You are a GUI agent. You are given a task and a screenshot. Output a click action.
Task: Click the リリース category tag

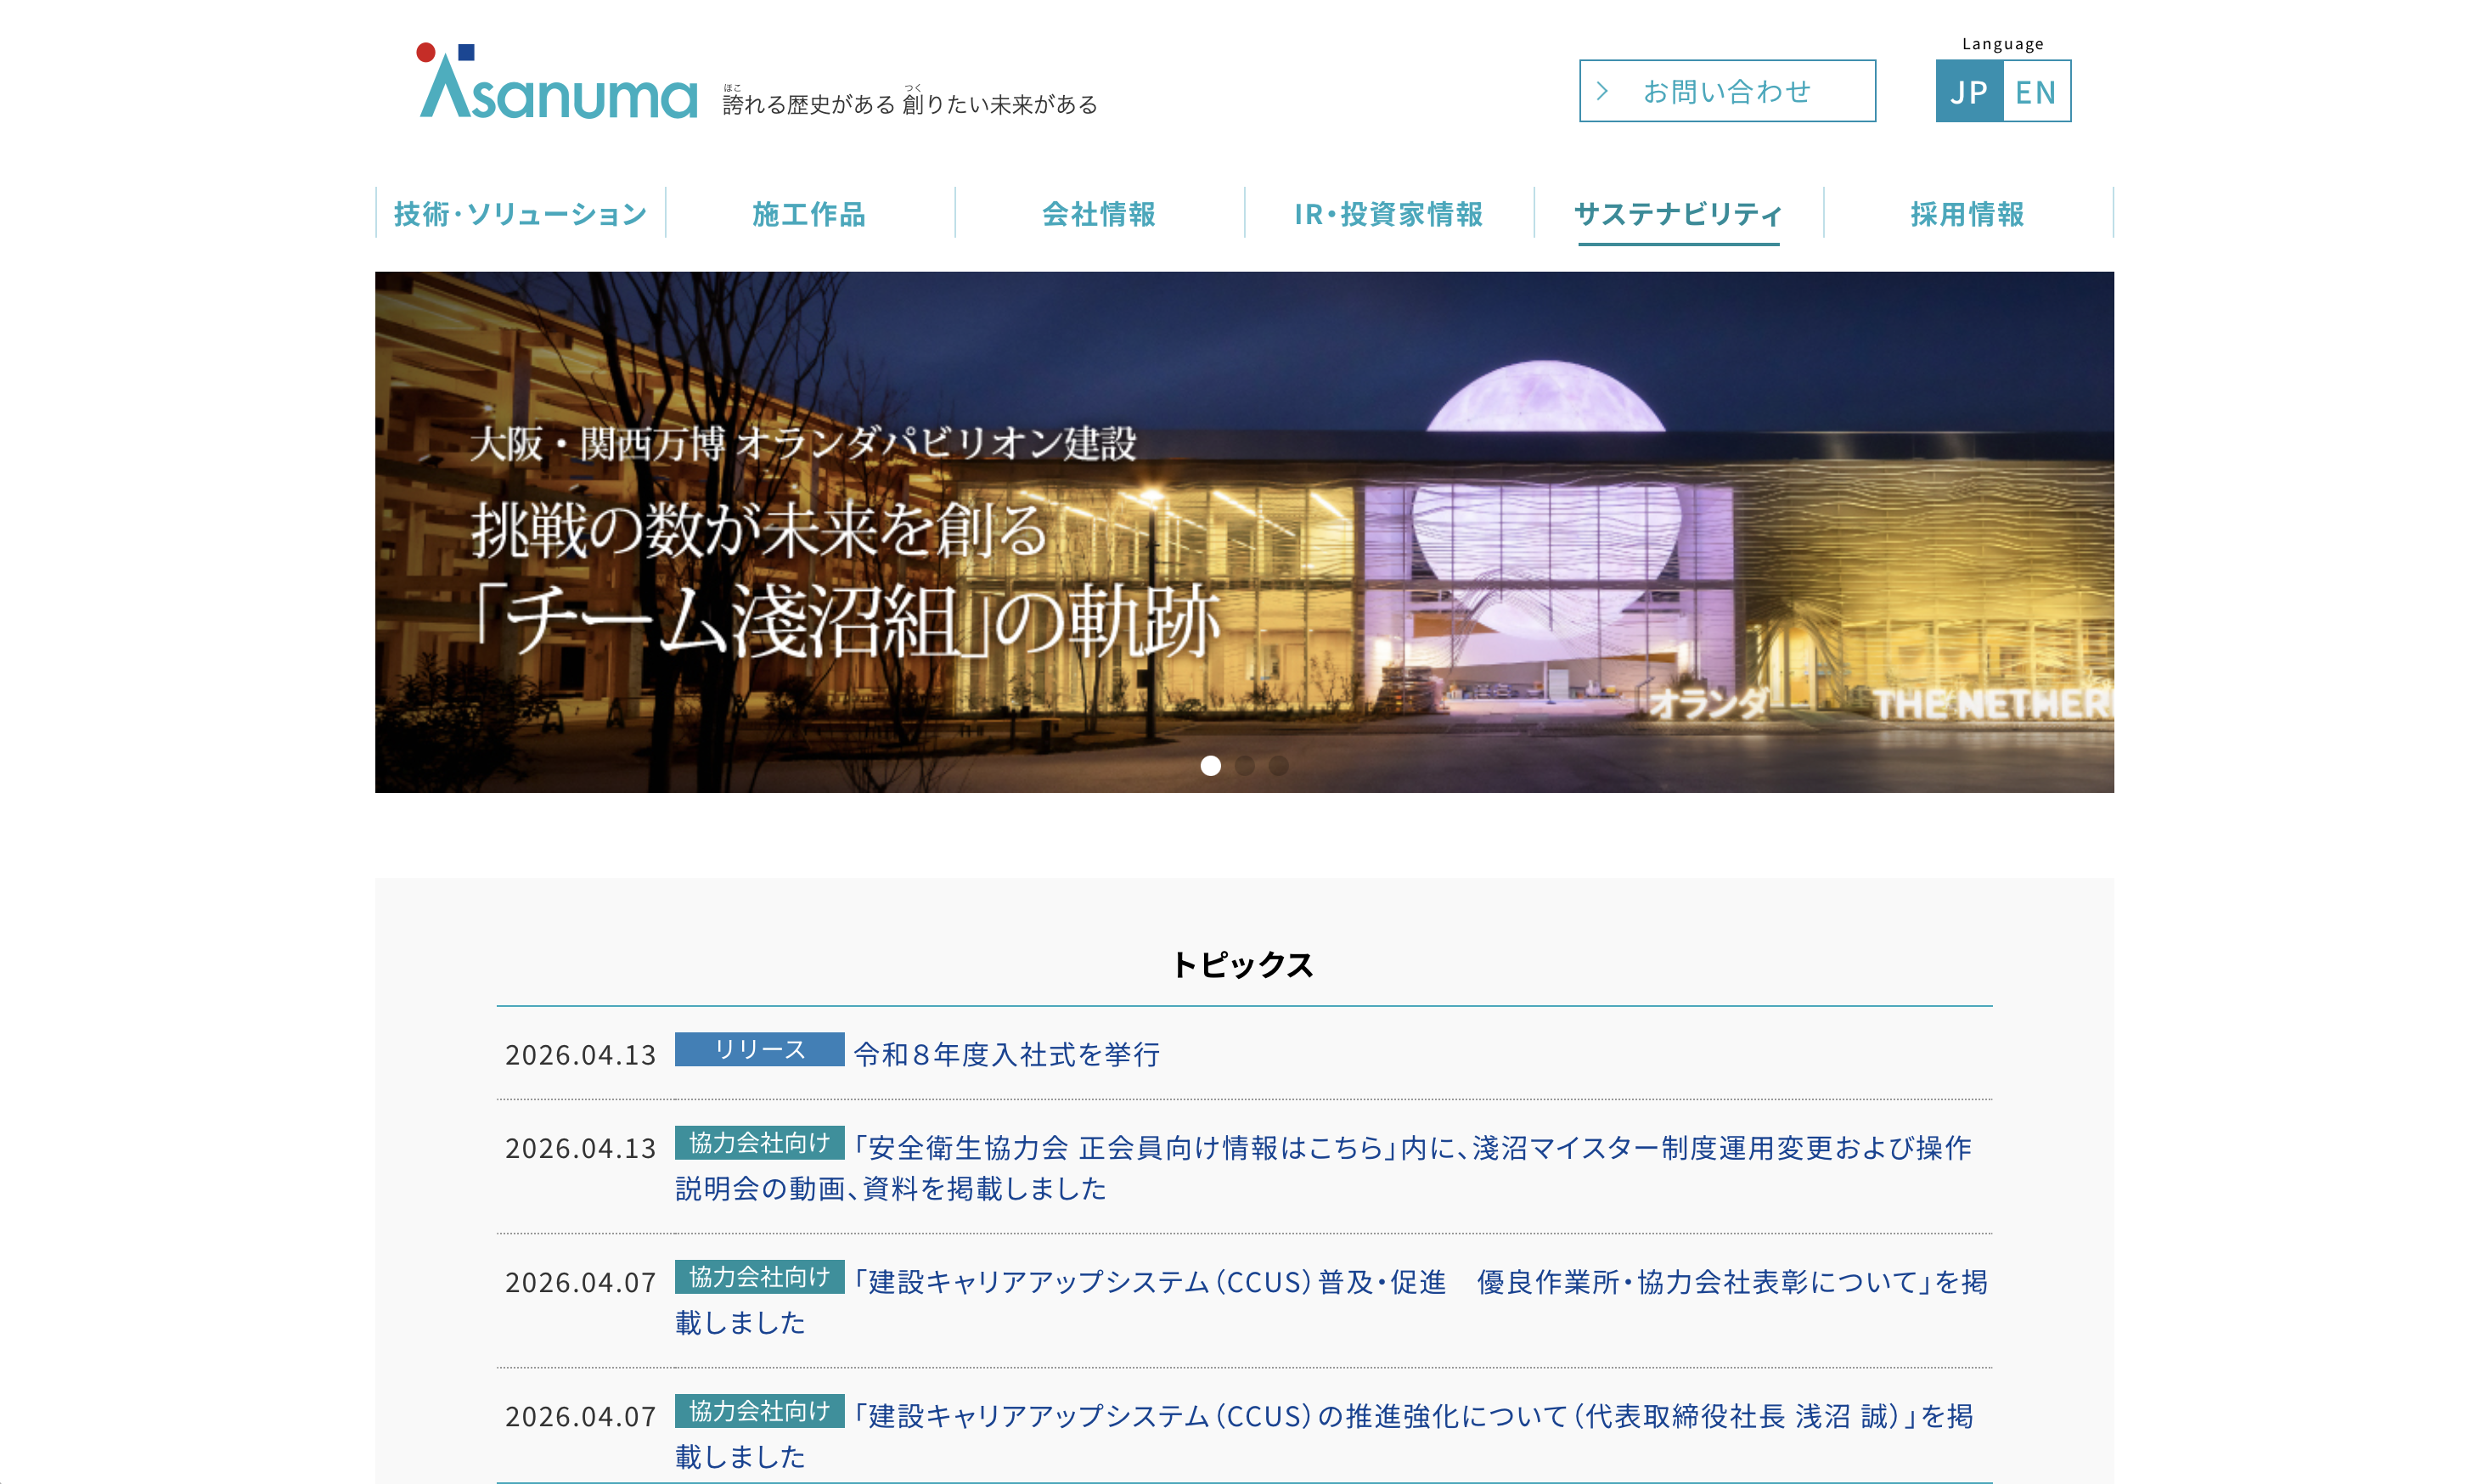coord(759,1050)
